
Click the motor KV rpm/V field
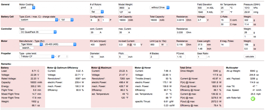pyautogui.click(x=95, y=45)
